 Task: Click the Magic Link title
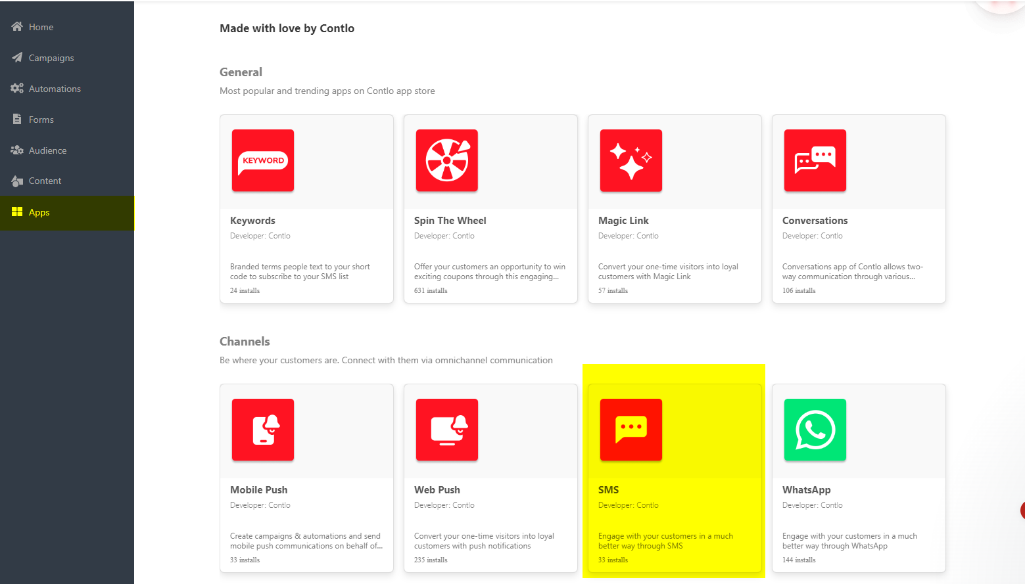click(623, 221)
